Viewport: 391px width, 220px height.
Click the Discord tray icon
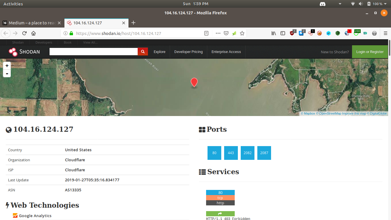(x=323, y=4)
